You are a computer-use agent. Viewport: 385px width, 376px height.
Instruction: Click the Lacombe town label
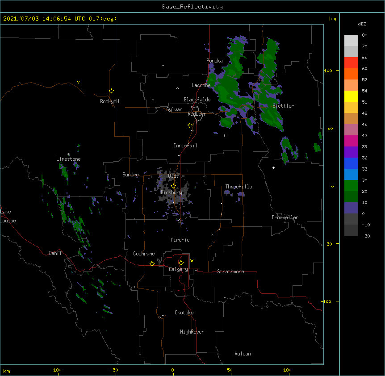[x=201, y=85]
